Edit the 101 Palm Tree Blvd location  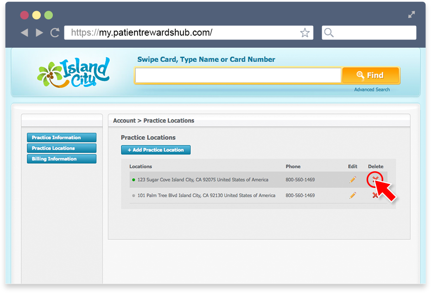(353, 195)
